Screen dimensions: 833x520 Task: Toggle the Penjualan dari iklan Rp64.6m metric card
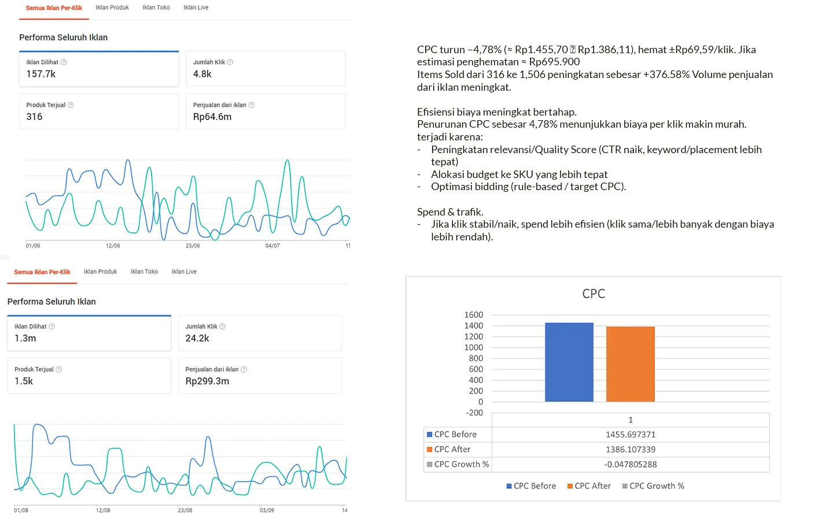pyautogui.click(x=266, y=112)
